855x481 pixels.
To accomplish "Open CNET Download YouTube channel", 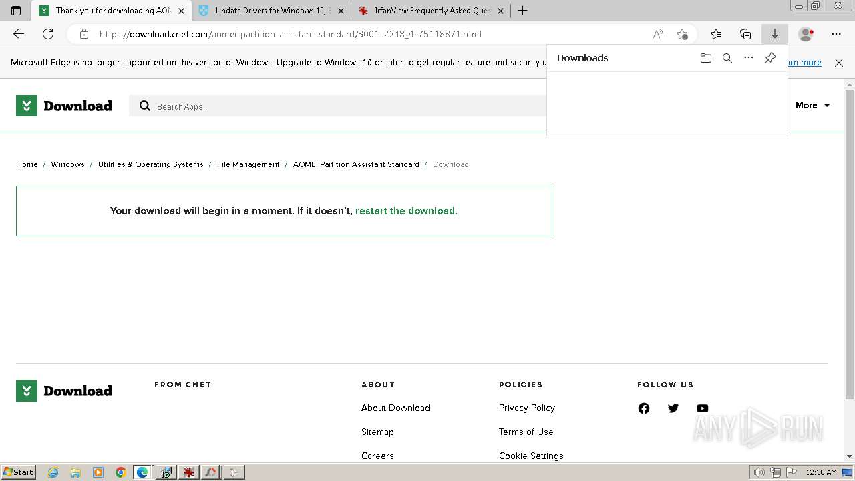I will (x=703, y=408).
